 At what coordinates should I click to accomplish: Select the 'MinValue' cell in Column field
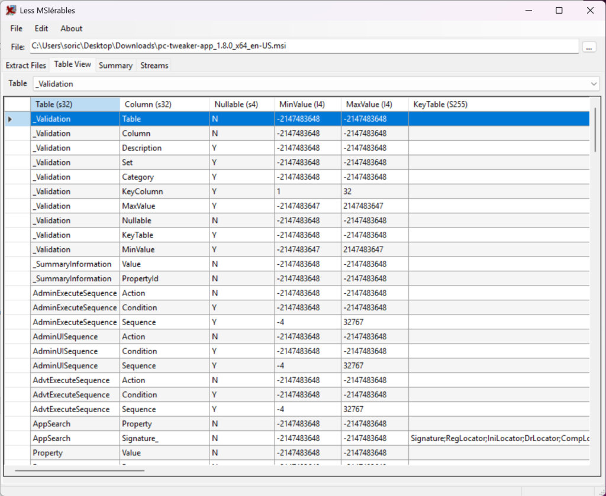click(x=165, y=249)
